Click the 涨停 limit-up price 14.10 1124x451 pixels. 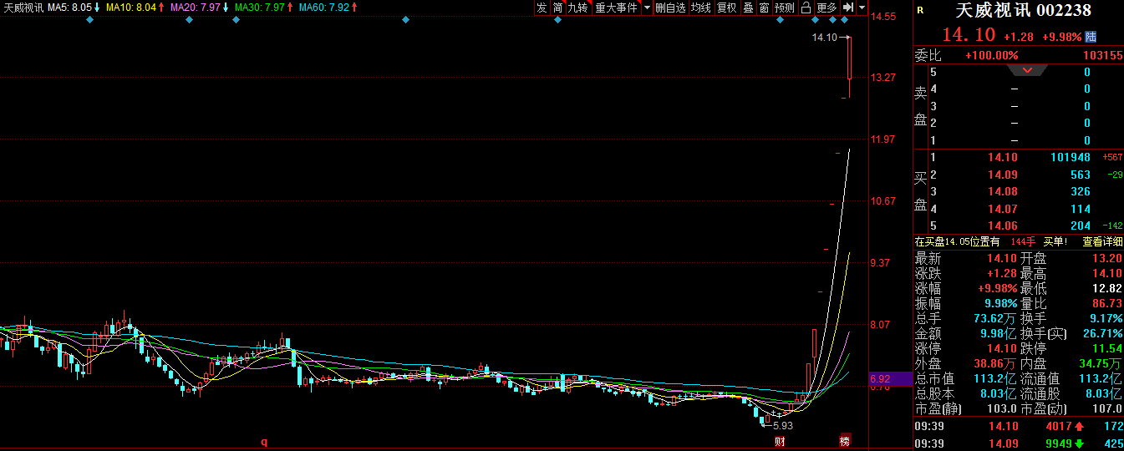coord(1001,348)
